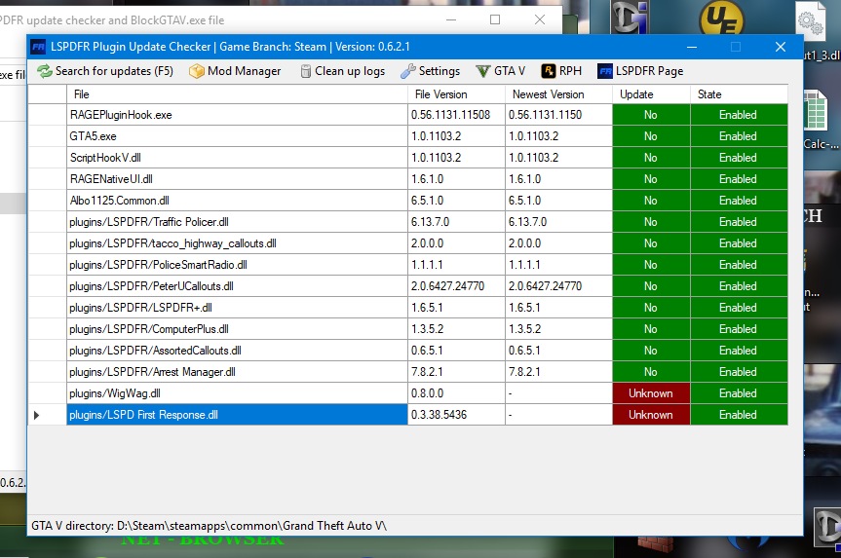841x558 pixels.
Task: Click the Enabled state cell for WigWag.dll
Action: [x=739, y=393]
